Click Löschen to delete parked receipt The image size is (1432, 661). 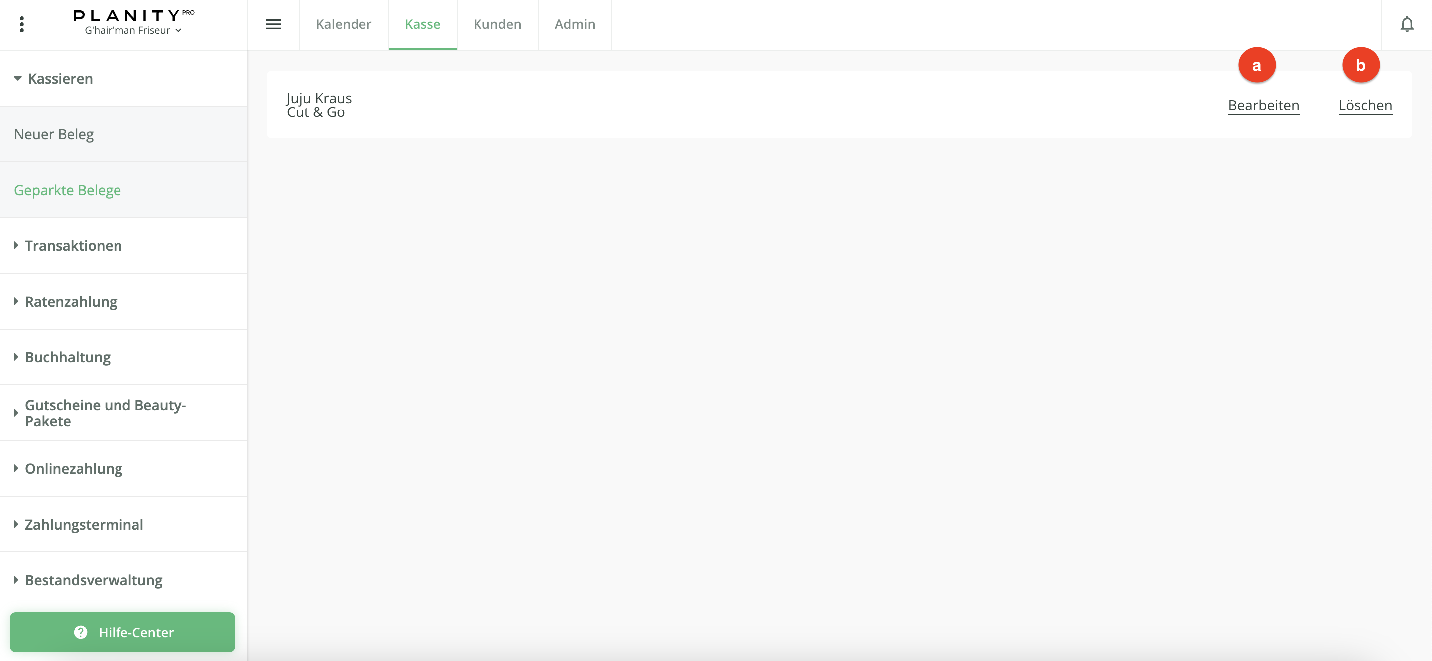coord(1365,105)
